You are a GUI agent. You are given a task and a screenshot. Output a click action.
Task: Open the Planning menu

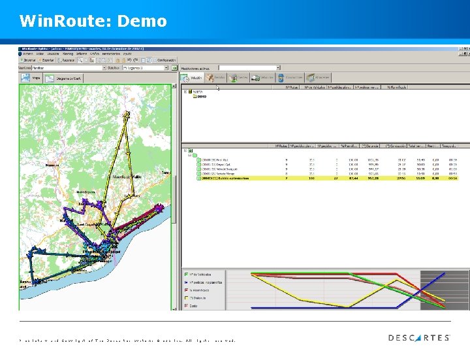tap(68, 54)
